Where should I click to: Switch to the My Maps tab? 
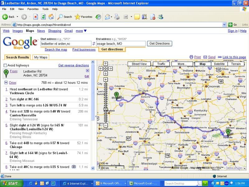coord(41,57)
